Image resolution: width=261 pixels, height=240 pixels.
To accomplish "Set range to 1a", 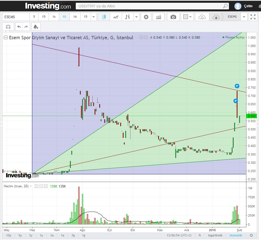I will tap(62, 235).
